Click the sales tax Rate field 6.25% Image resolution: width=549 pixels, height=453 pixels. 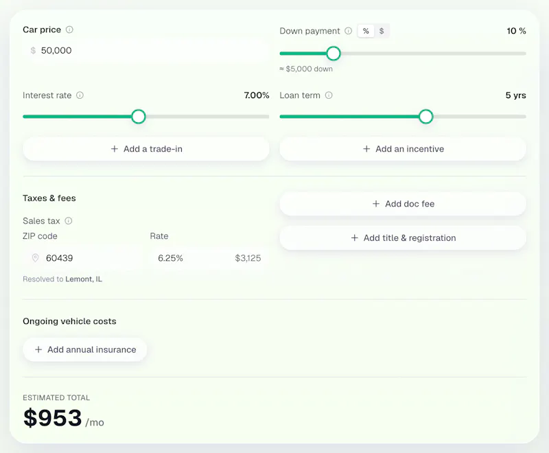pos(209,258)
